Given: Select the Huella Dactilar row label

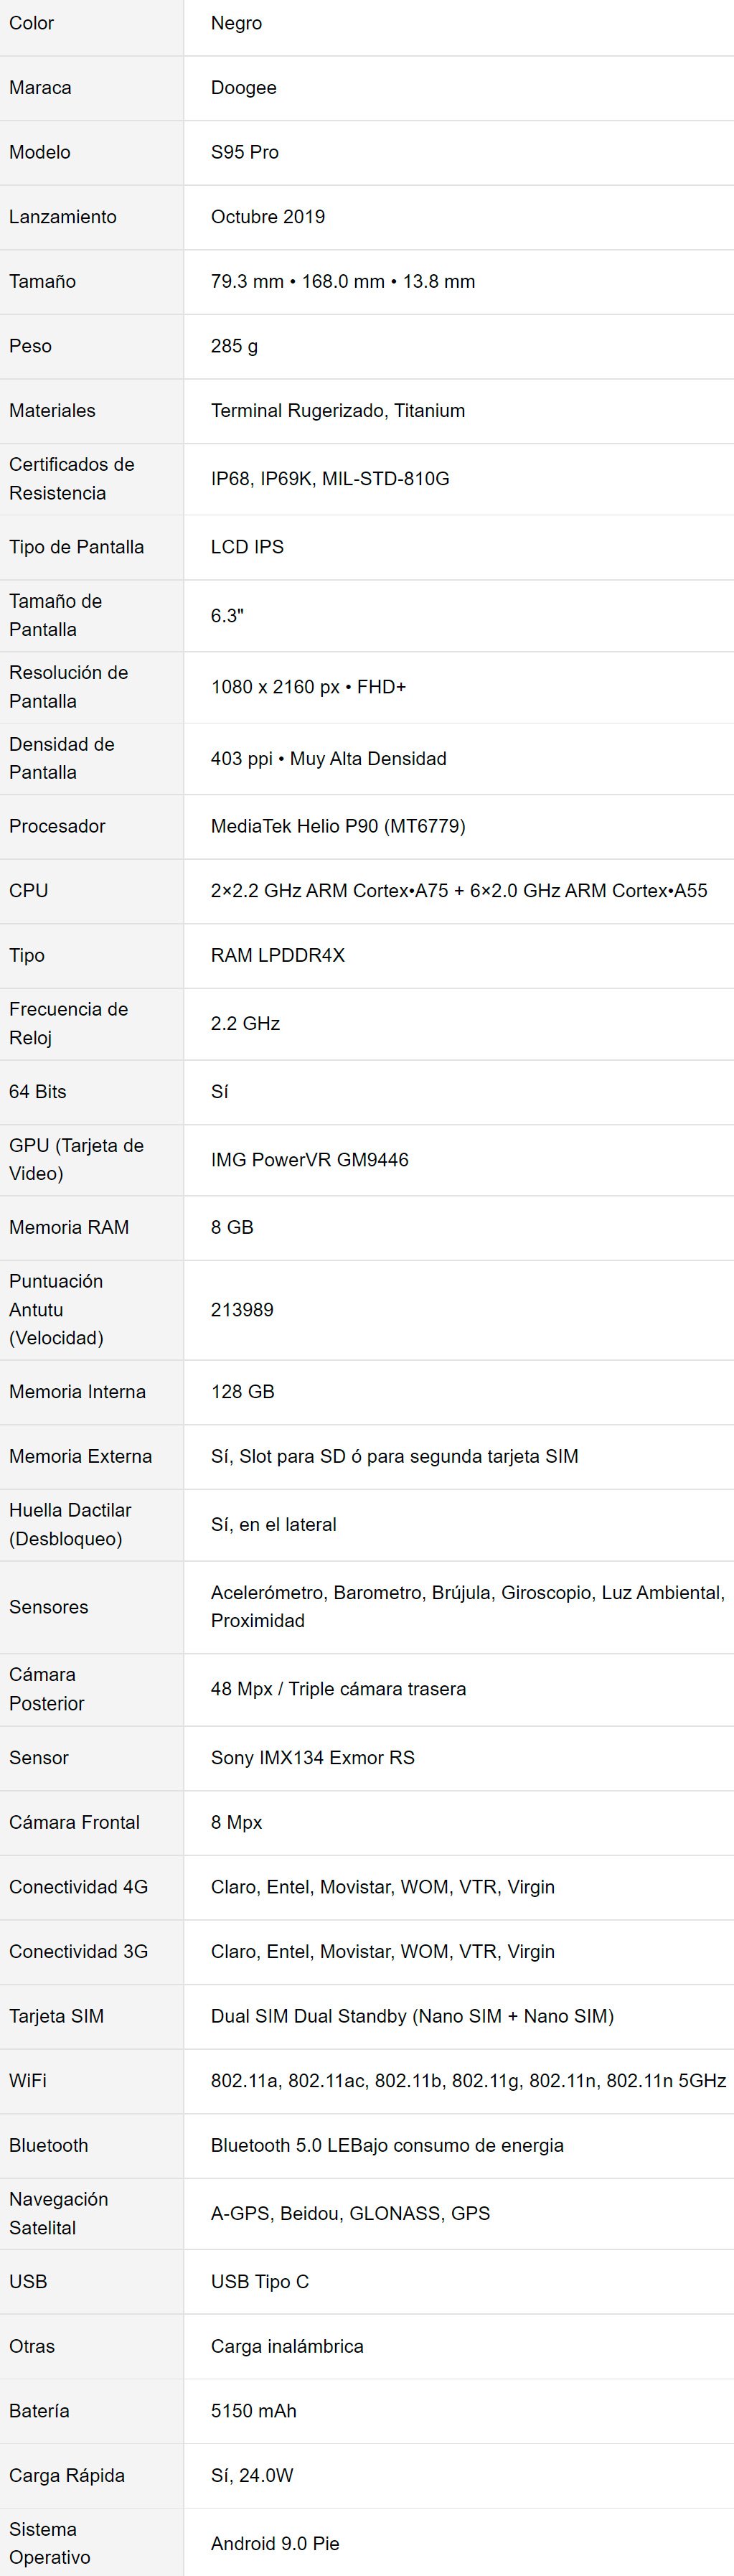Looking at the screenshot, I should [70, 1524].
